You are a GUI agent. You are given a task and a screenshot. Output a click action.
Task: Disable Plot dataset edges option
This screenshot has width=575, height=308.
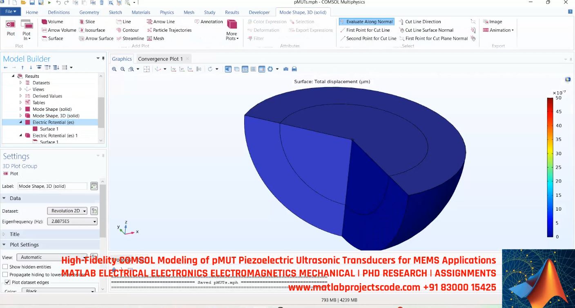coord(7,282)
